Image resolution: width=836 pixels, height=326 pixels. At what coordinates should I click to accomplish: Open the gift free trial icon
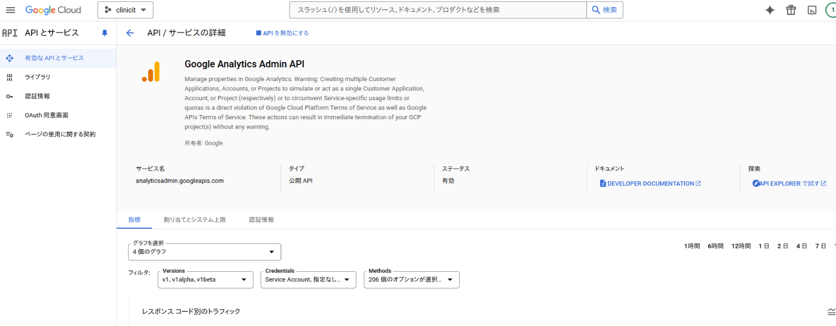[791, 10]
